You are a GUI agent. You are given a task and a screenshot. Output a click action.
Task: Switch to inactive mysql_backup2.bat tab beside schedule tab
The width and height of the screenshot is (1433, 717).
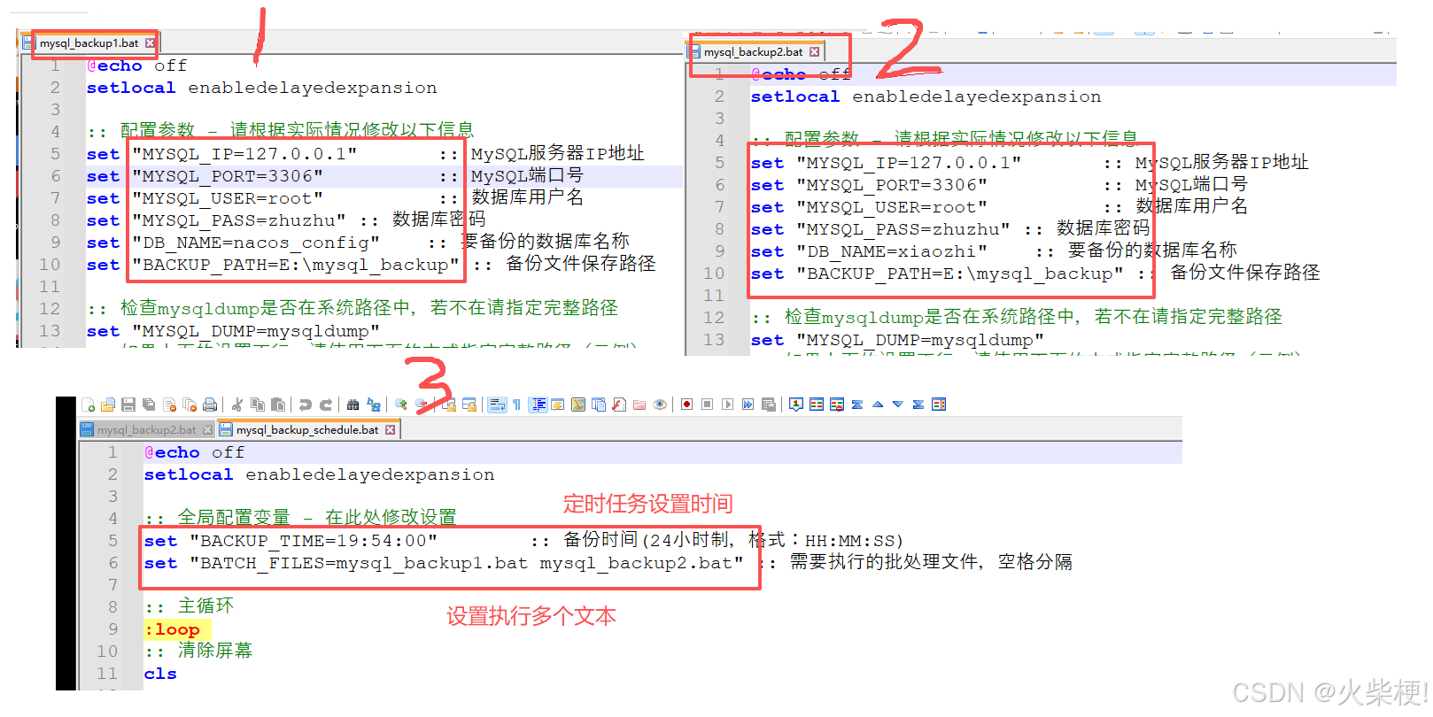146,429
